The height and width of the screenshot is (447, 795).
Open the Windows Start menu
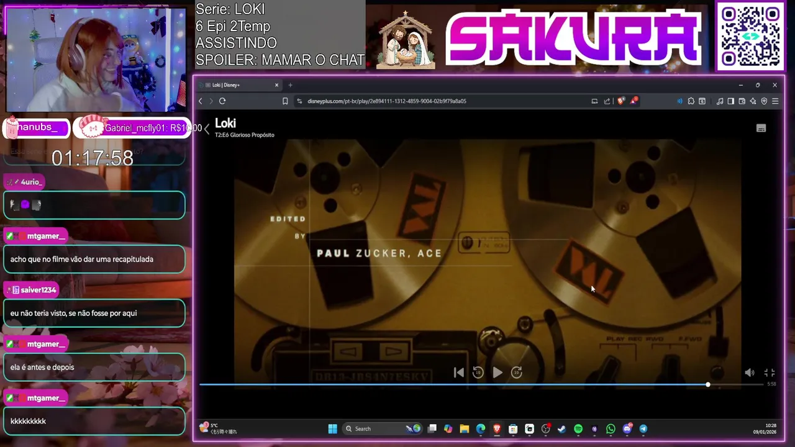[x=332, y=429]
